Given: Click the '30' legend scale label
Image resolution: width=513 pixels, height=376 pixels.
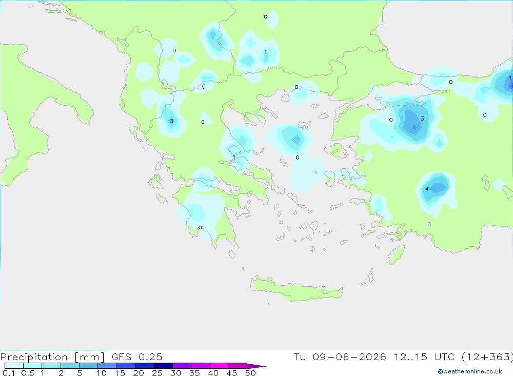Looking at the screenshot, I should [x=175, y=373].
